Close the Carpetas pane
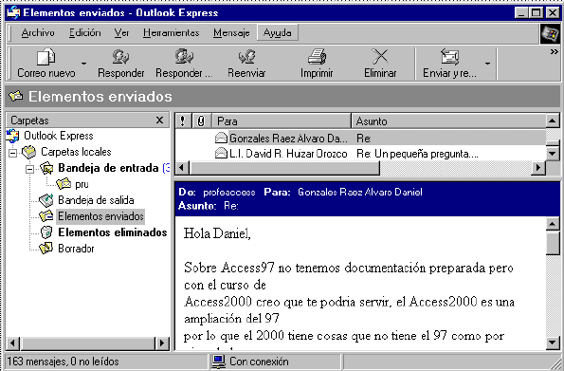The height and width of the screenshot is (371, 564). click(159, 120)
